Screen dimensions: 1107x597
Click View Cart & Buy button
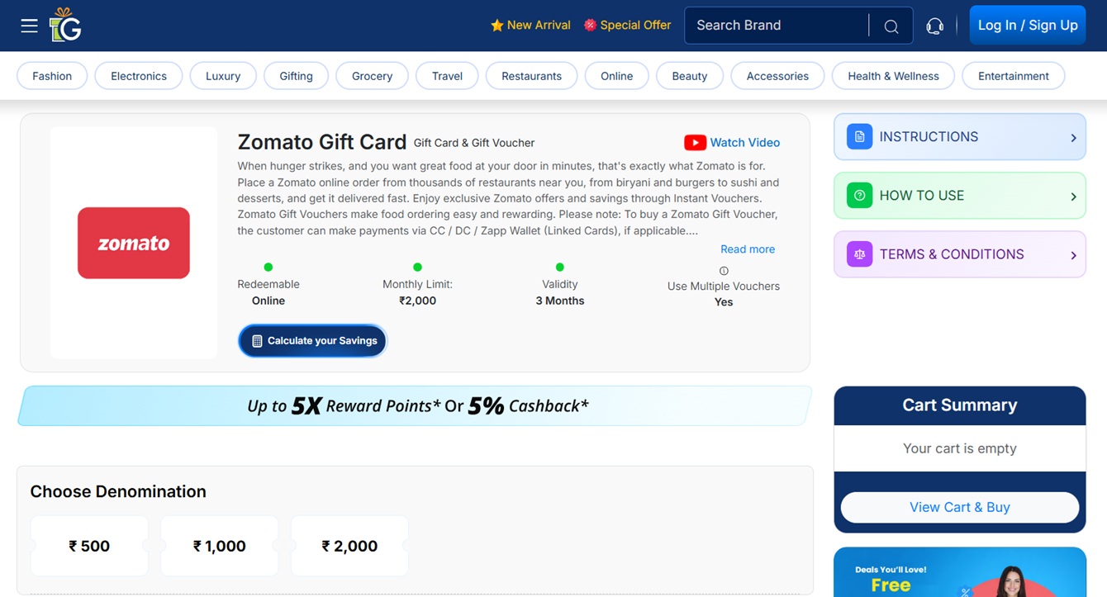tap(960, 507)
